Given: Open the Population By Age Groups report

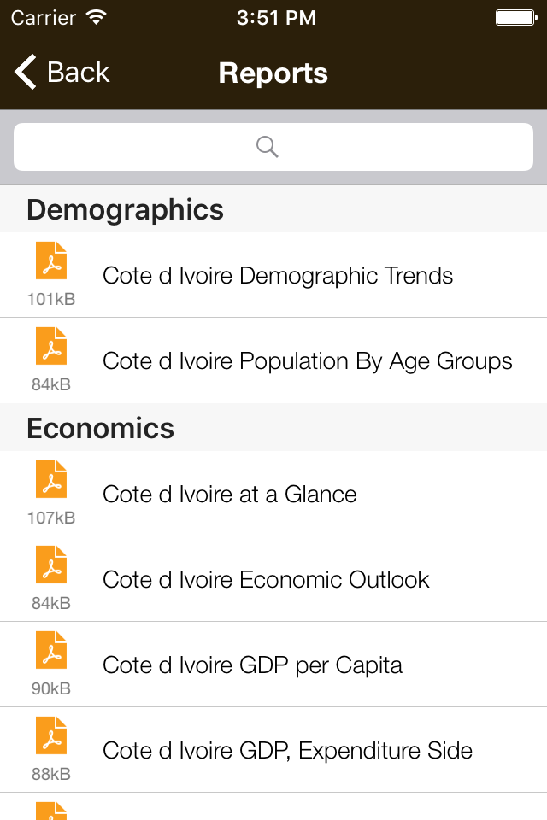Looking at the screenshot, I should pos(308,360).
